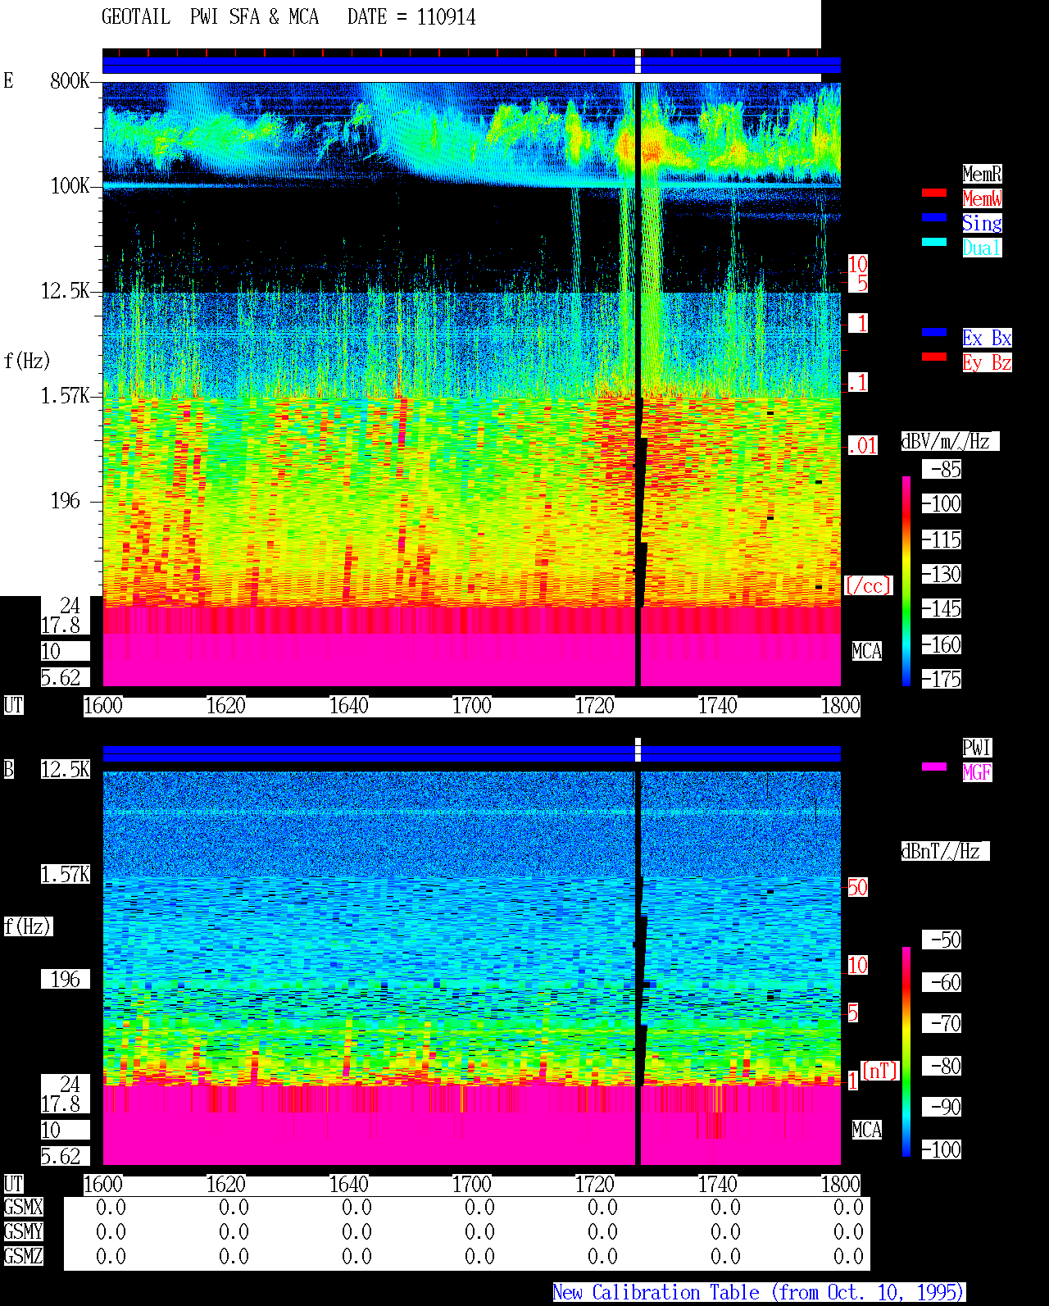Click the electric field vertical color bar
Viewport: 1049px width, 1306px height.
coord(906,580)
